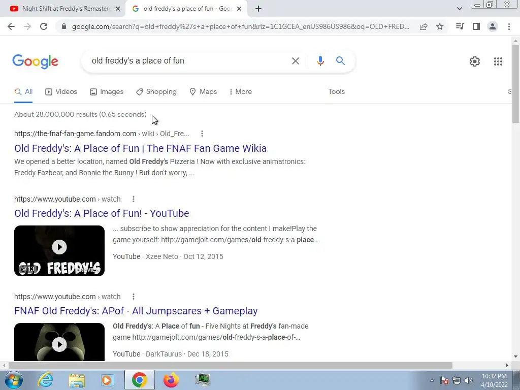
Task: Open new tab with plus button
Action: click(258, 9)
